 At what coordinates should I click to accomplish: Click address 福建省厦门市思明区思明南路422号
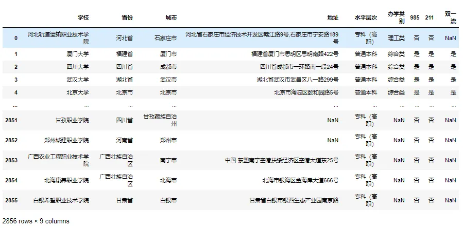(x=295, y=54)
